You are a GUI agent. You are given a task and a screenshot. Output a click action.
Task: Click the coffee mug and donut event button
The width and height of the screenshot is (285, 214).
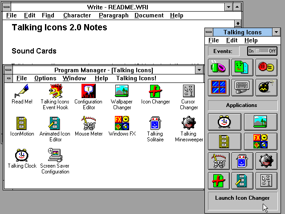pyautogui.click(x=219, y=67)
